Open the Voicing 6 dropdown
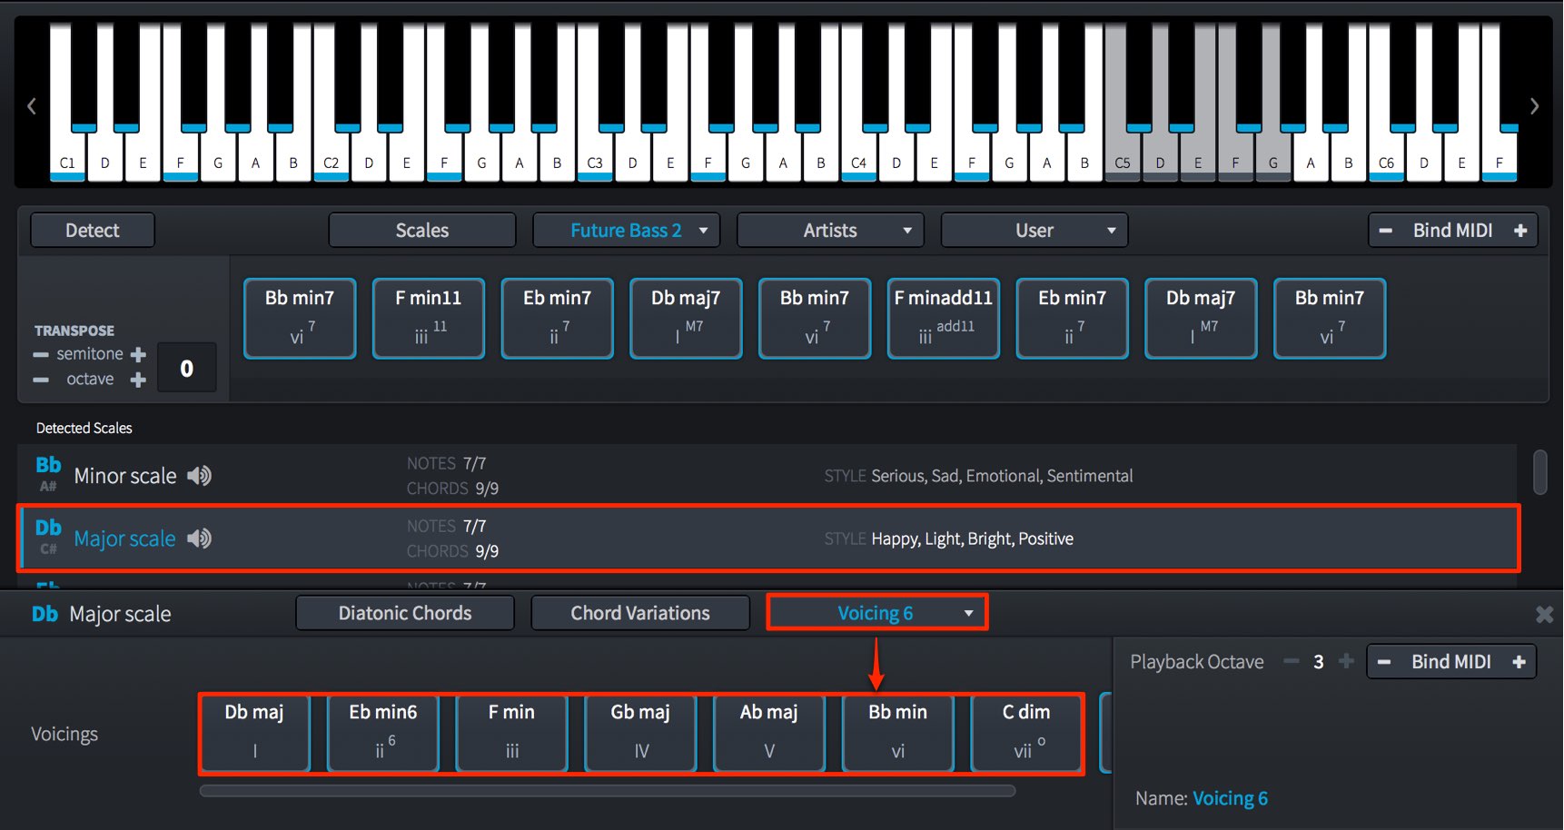Screen dimensions: 1564x830 click(x=876, y=613)
